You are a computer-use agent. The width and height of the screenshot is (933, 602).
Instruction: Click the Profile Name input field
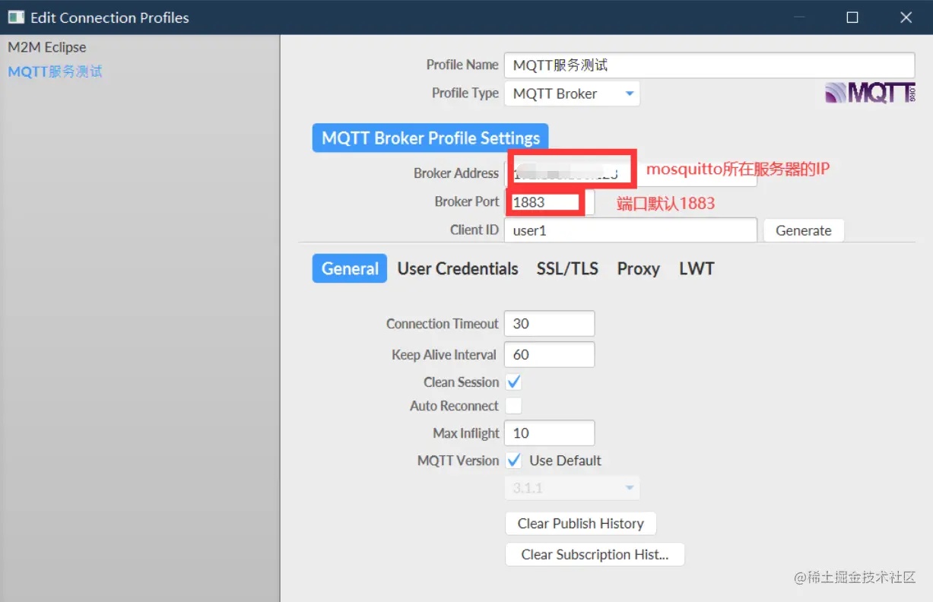point(709,65)
